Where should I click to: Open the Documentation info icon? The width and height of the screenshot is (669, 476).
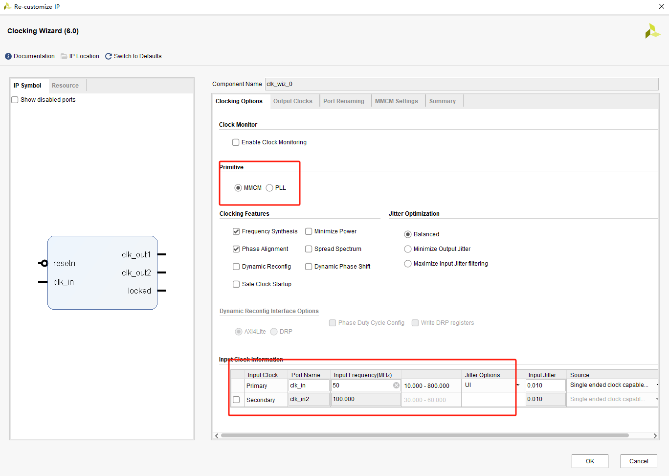8,56
